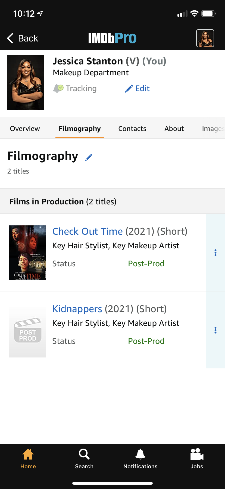
Task: Open Search from bottom navigation
Action: click(84, 454)
